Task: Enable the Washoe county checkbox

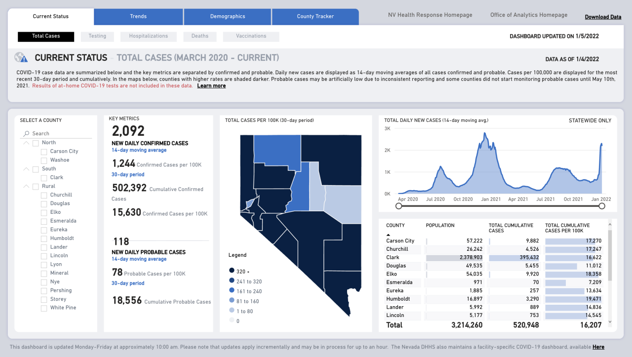Action: (x=44, y=160)
